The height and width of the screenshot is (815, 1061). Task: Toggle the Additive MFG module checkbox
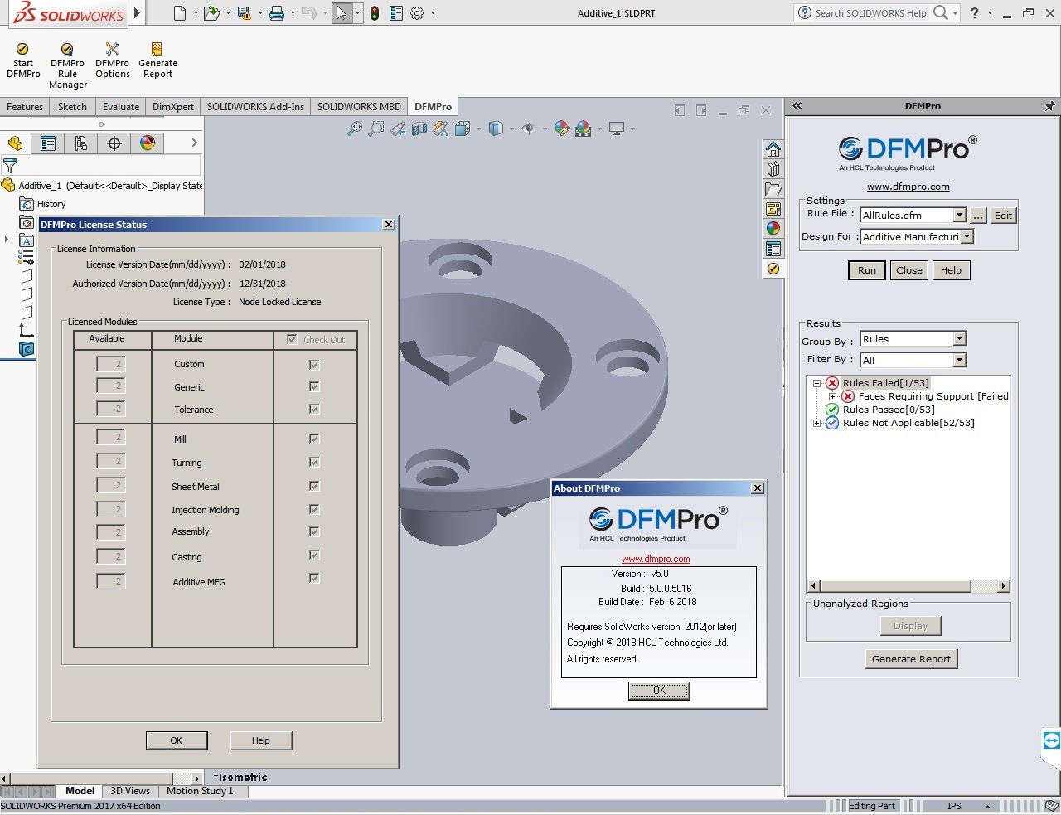click(x=314, y=578)
